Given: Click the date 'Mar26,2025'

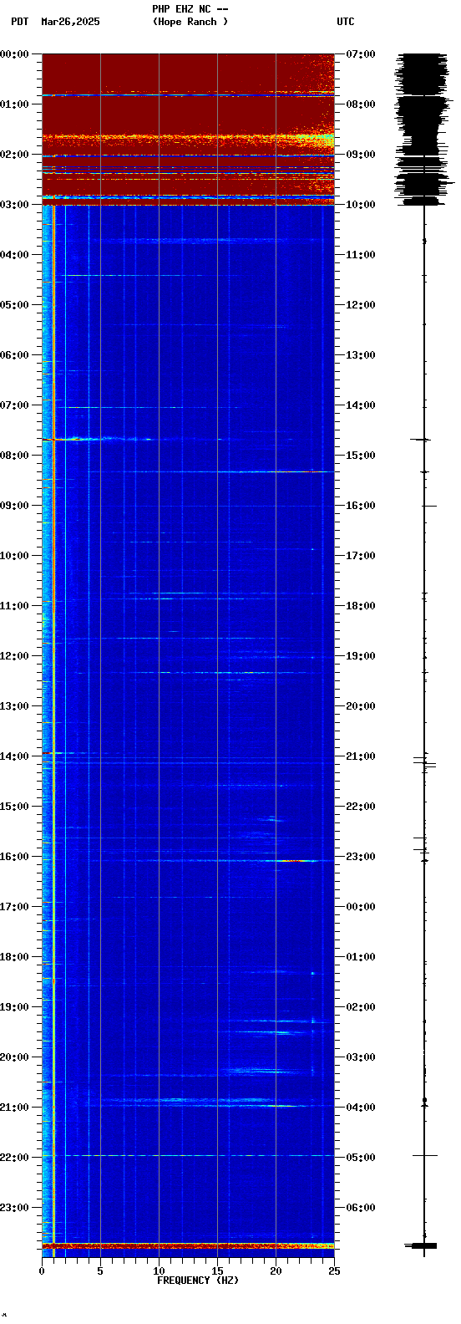Looking at the screenshot, I should click(x=70, y=22).
